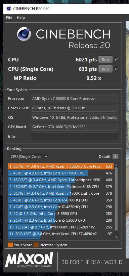This screenshot has height=276, width=129.
Task: Select the Xeon E5-2697 v2 ranking entry
Action: pyautogui.click(x=61, y=227)
